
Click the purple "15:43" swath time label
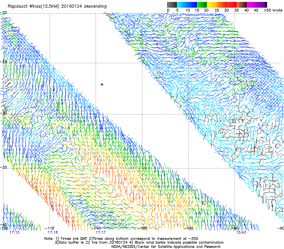tap(241, 233)
